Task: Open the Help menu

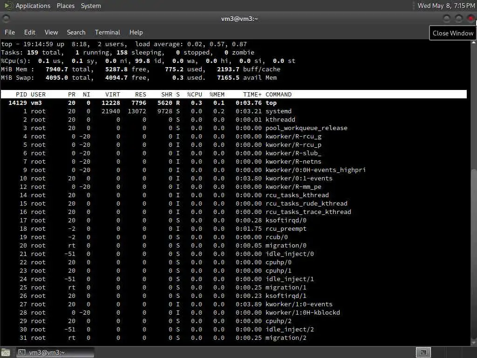Action: click(136, 32)
